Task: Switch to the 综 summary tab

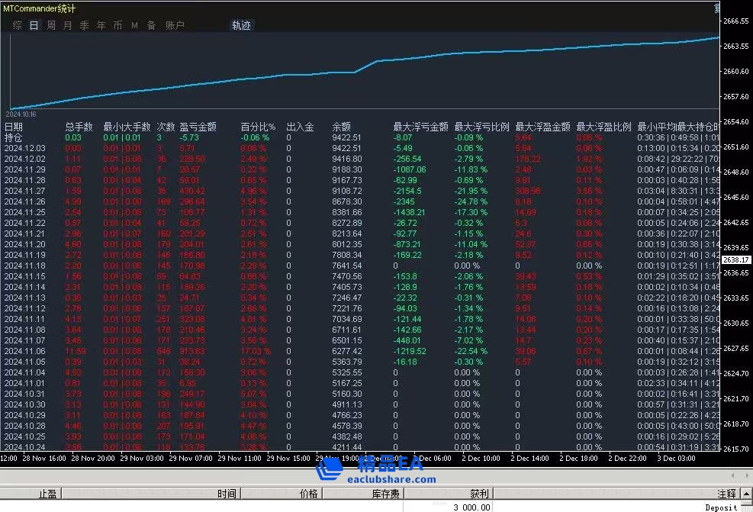Action: coord(17,25)
